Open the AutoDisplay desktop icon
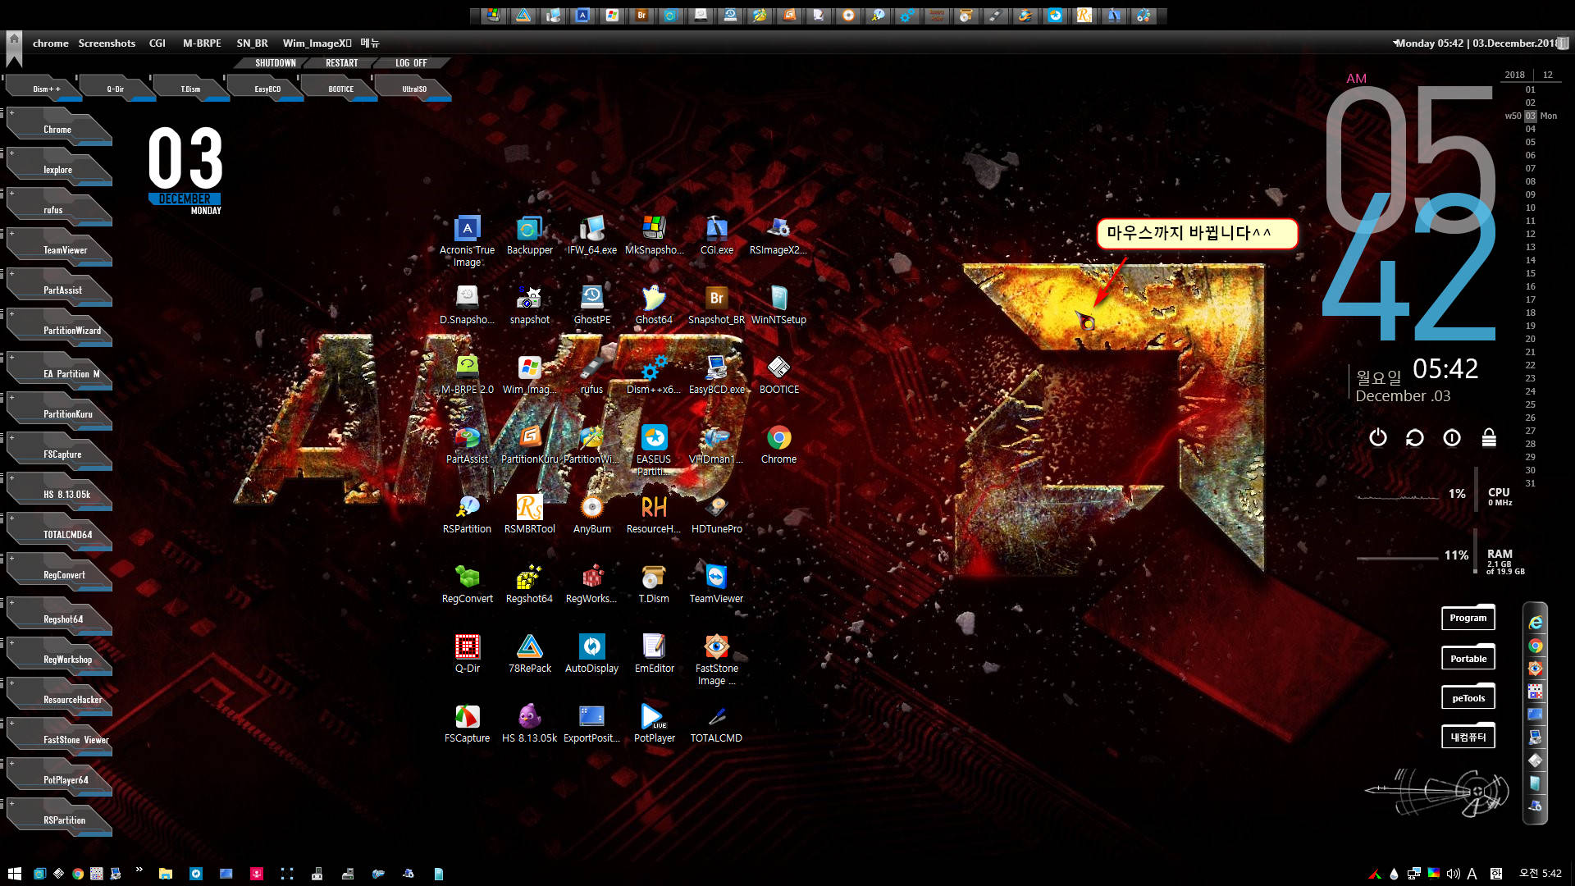The width and height of the screenshot is (1575, 886). coord(591,654)
